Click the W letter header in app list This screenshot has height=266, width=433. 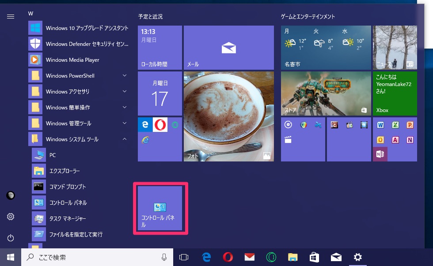tap(30, 14)
